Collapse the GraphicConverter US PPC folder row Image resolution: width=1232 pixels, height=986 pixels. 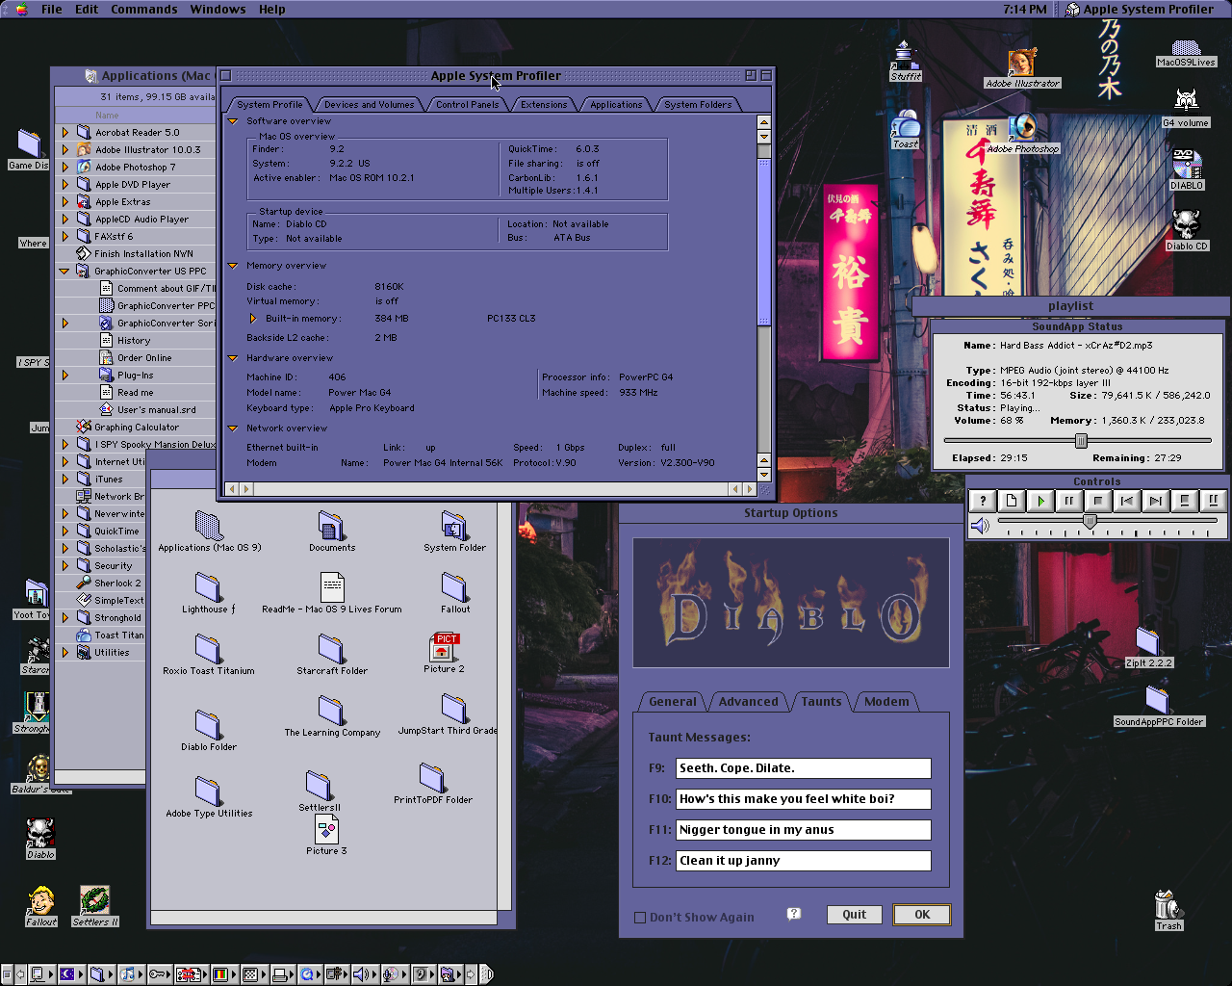coord(64,272)
